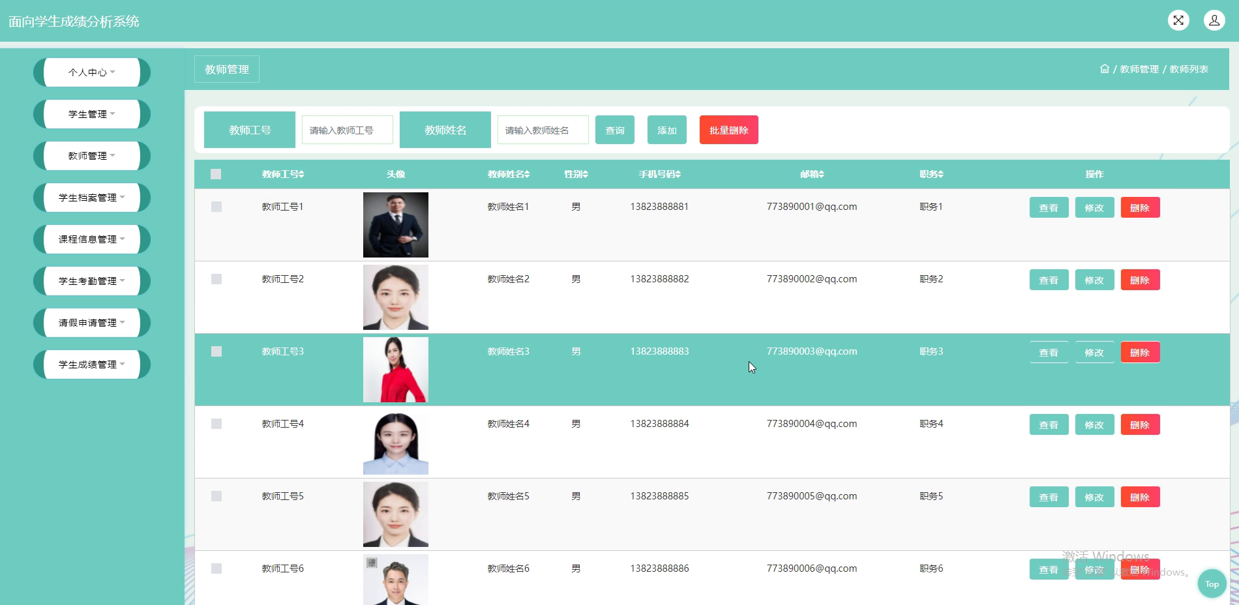Screen dimensions: 1239x605
Task: Check the row for 教师工号6
Action: point(216,568)
